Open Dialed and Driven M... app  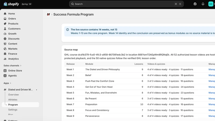pos(20,90)
